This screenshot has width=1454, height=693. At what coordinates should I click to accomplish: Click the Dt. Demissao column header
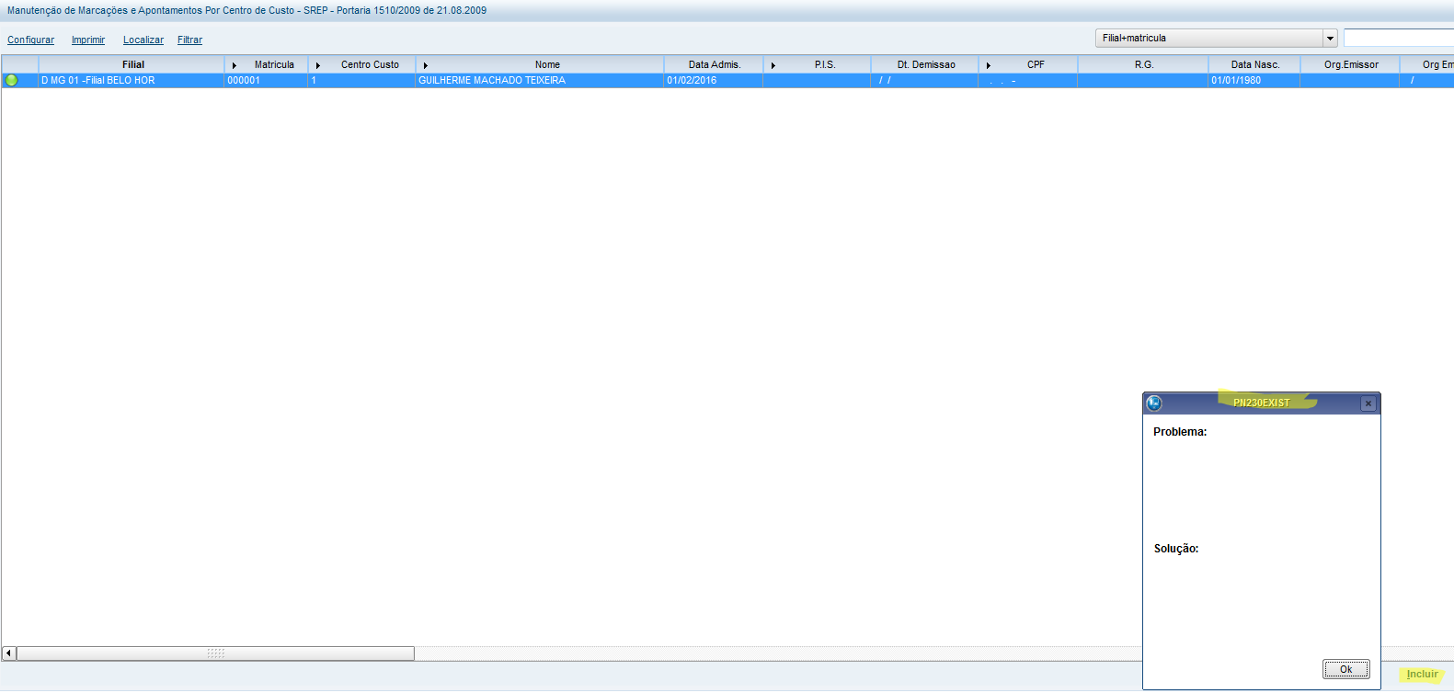pos(926,64)
